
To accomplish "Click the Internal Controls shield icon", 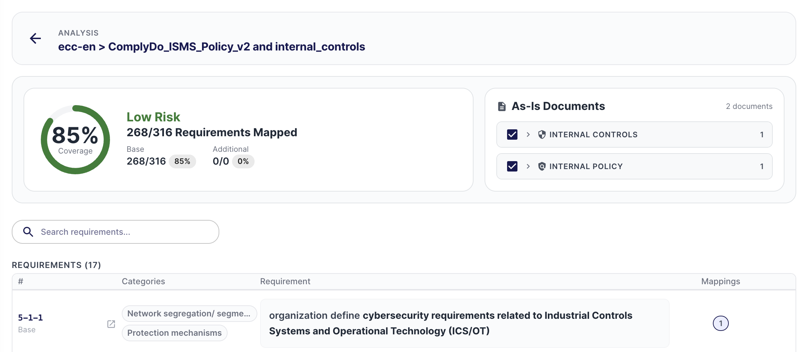I will tap(542, 135).
